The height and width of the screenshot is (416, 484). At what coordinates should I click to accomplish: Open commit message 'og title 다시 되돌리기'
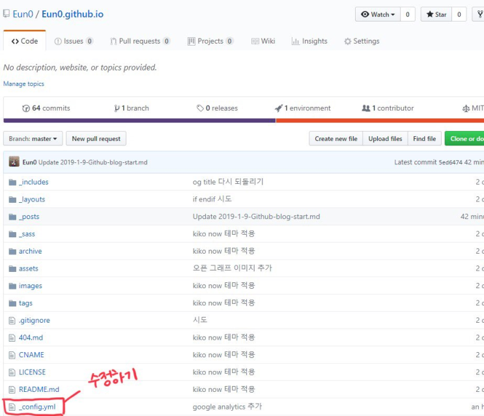click(228, 182)
